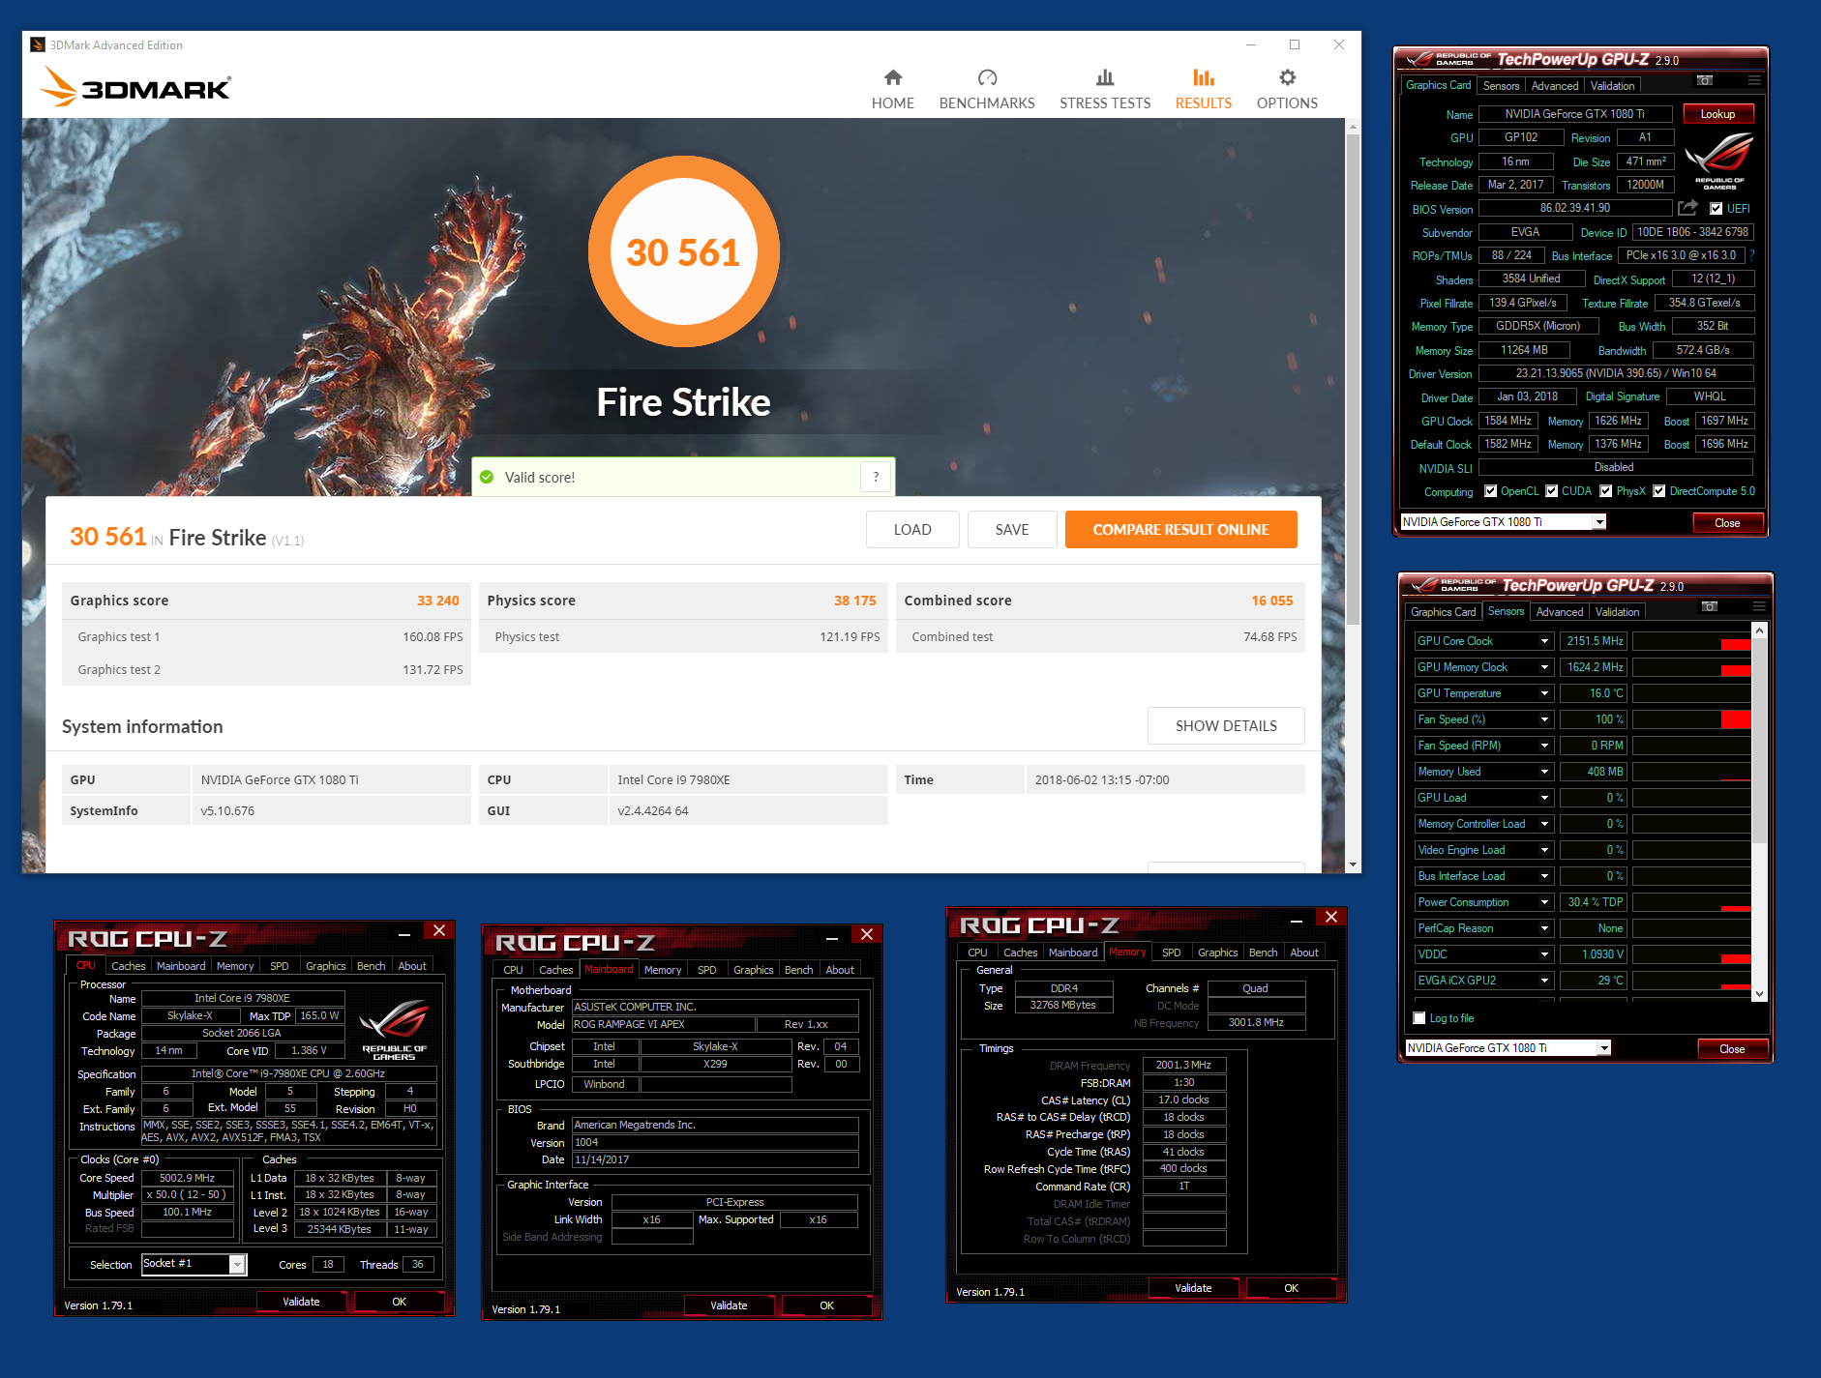Expand the GPU Load sensor dropdown

[x=1544, y=798]
